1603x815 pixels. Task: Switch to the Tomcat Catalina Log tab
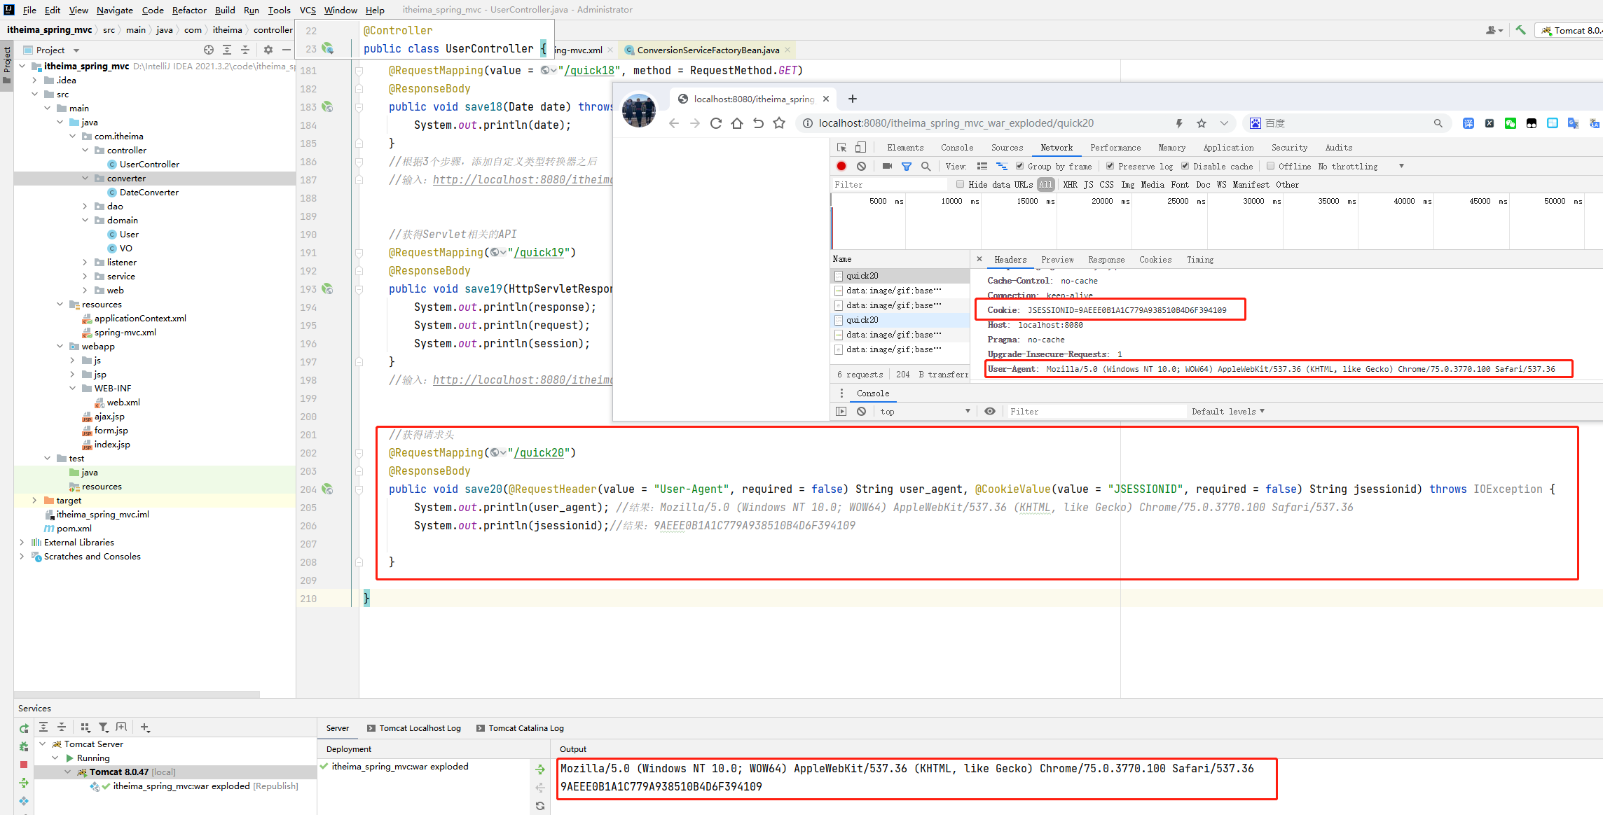525,728
